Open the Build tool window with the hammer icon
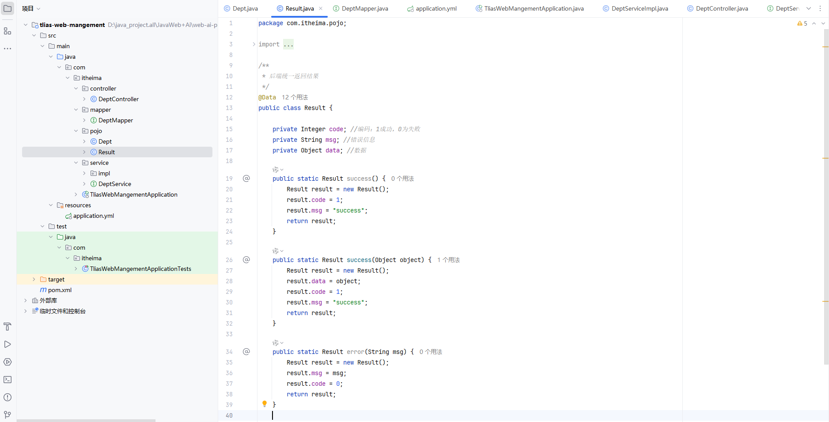 click(x=8, y=327)
